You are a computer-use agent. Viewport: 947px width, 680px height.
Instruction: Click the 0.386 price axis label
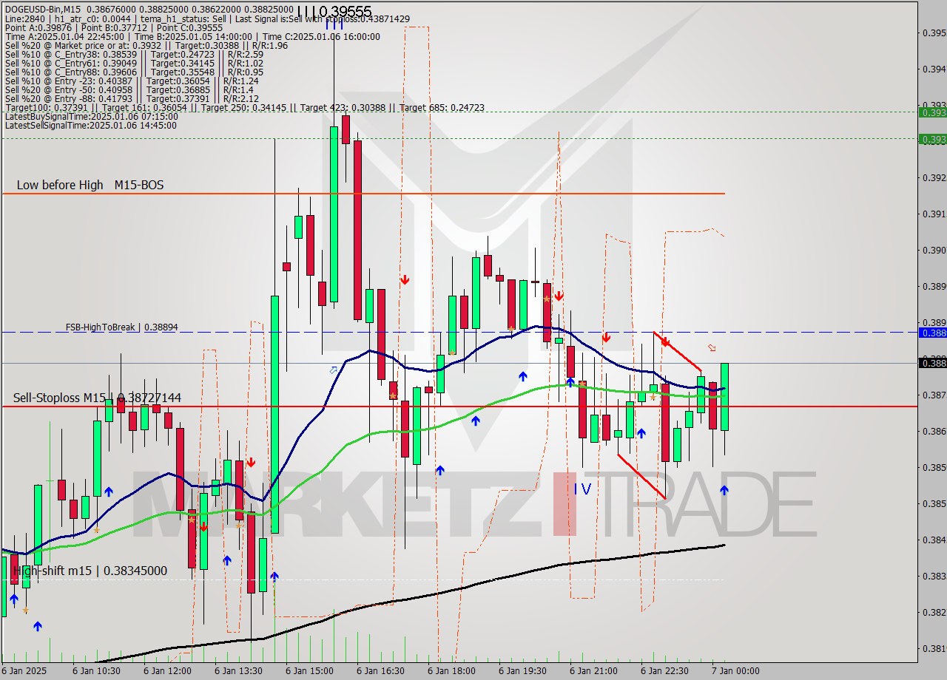pyautogui.click(x=934, y=431)
